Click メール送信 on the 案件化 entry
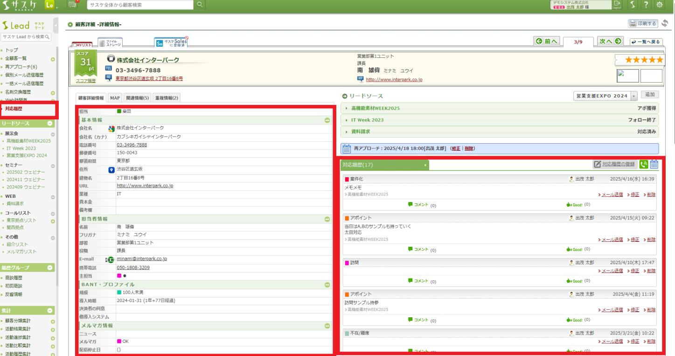Viewport: 675px width, 356px height. click(x=612, y=195)
